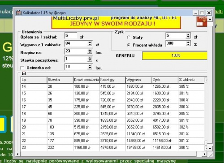Decrease Stawka początkowa value
The width and height of the screenshot is (224, 163).
[90, 60]
